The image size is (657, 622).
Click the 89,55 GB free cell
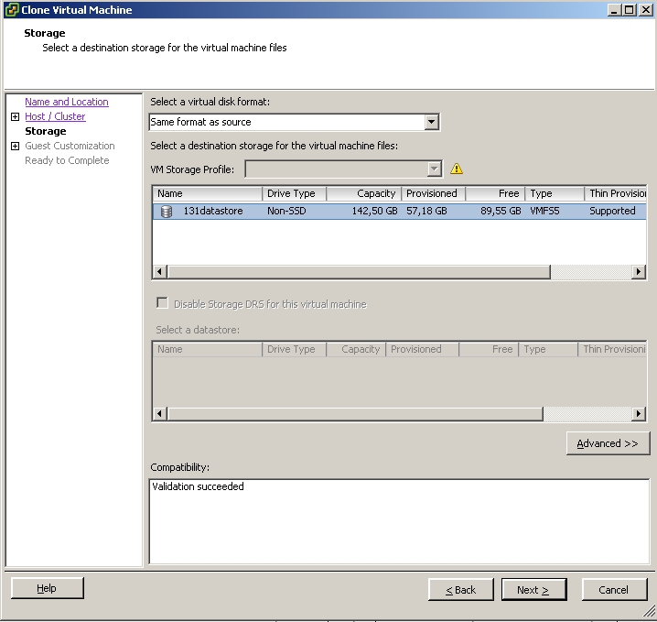coord(501,211)
